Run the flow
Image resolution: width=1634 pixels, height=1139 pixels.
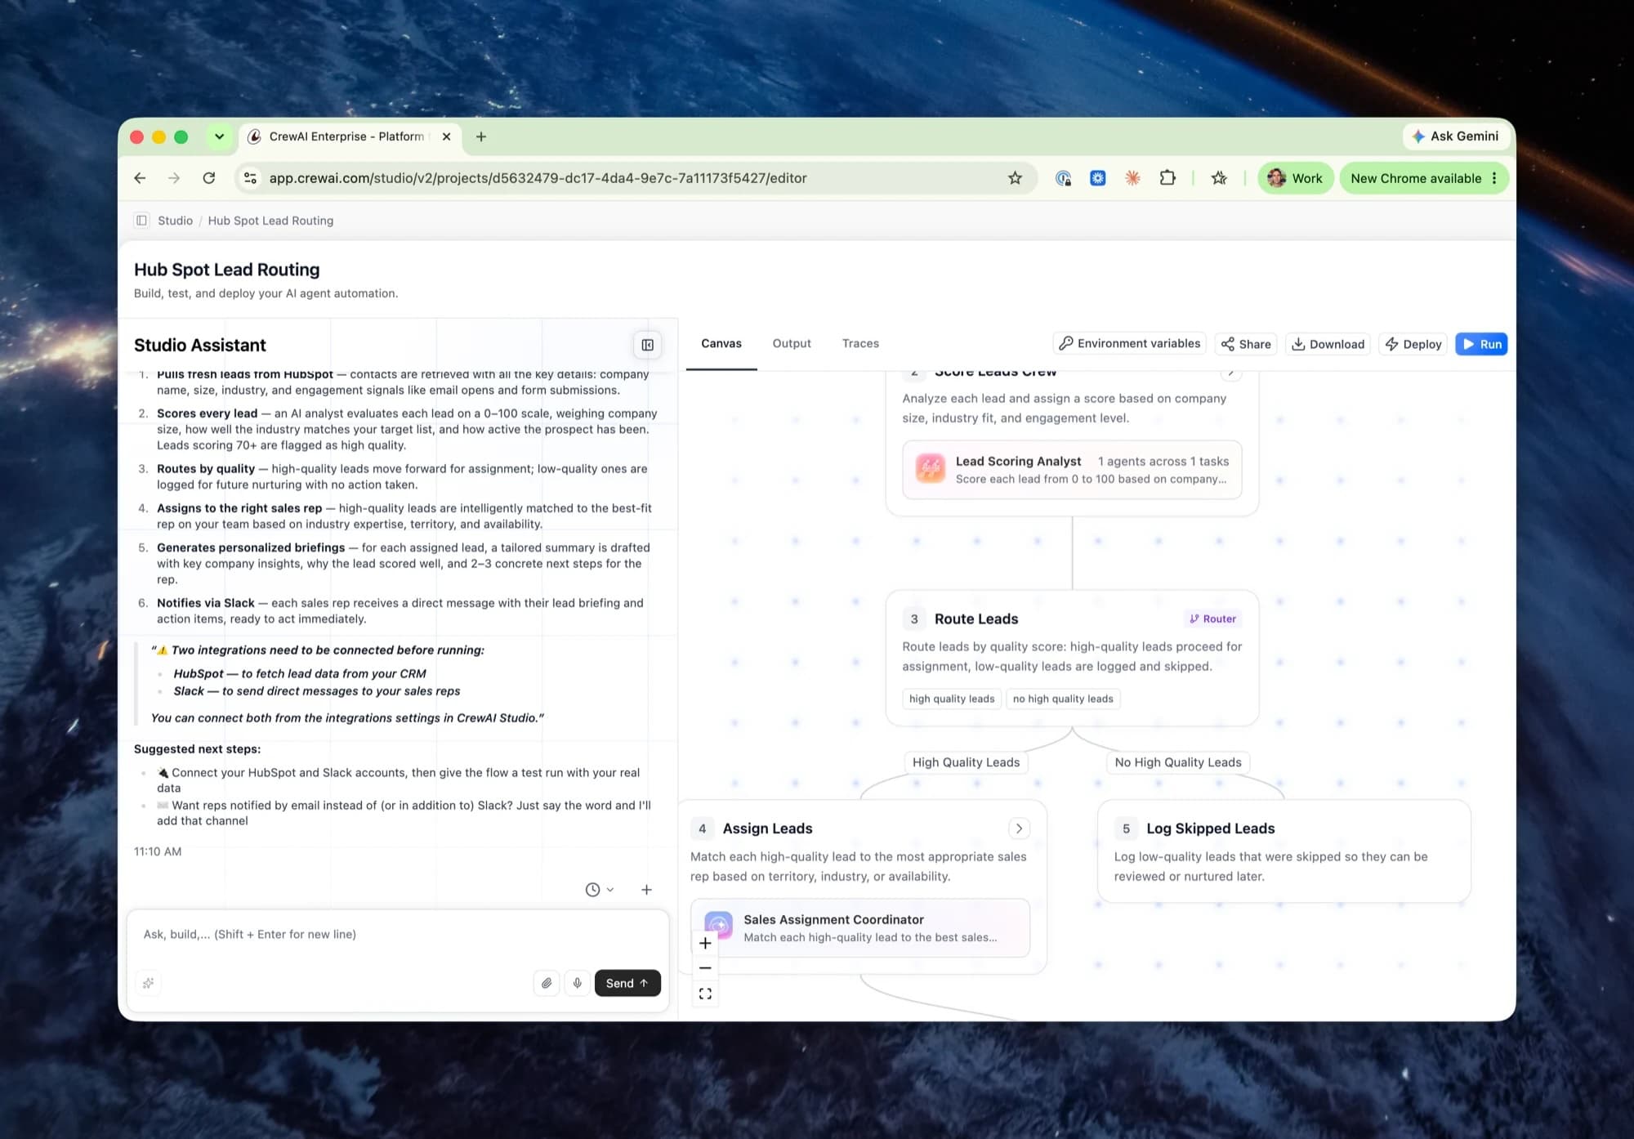[1481, 344]
